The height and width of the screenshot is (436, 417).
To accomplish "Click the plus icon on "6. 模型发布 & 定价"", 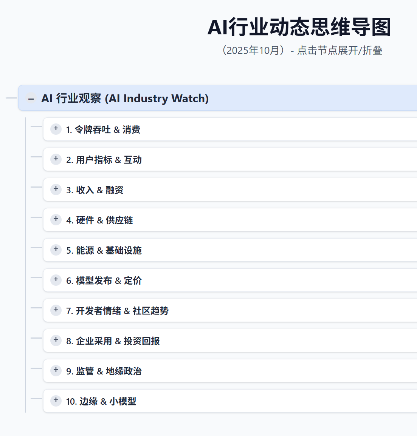I will click(56, 280).
